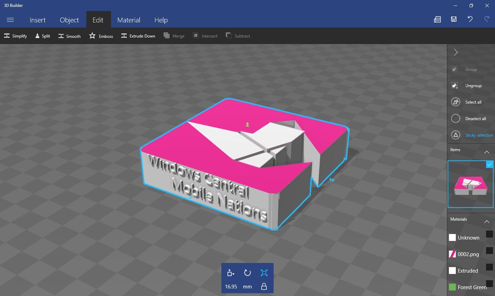
Task: Select the Split tool
Action: pos(42,36)
